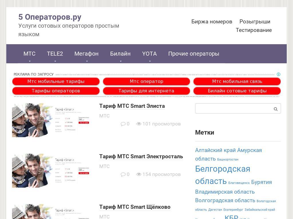The height and width of the screenshot is (219, 293).
Task: Open the Розыгрыши link
Action: tap(255, 22)
